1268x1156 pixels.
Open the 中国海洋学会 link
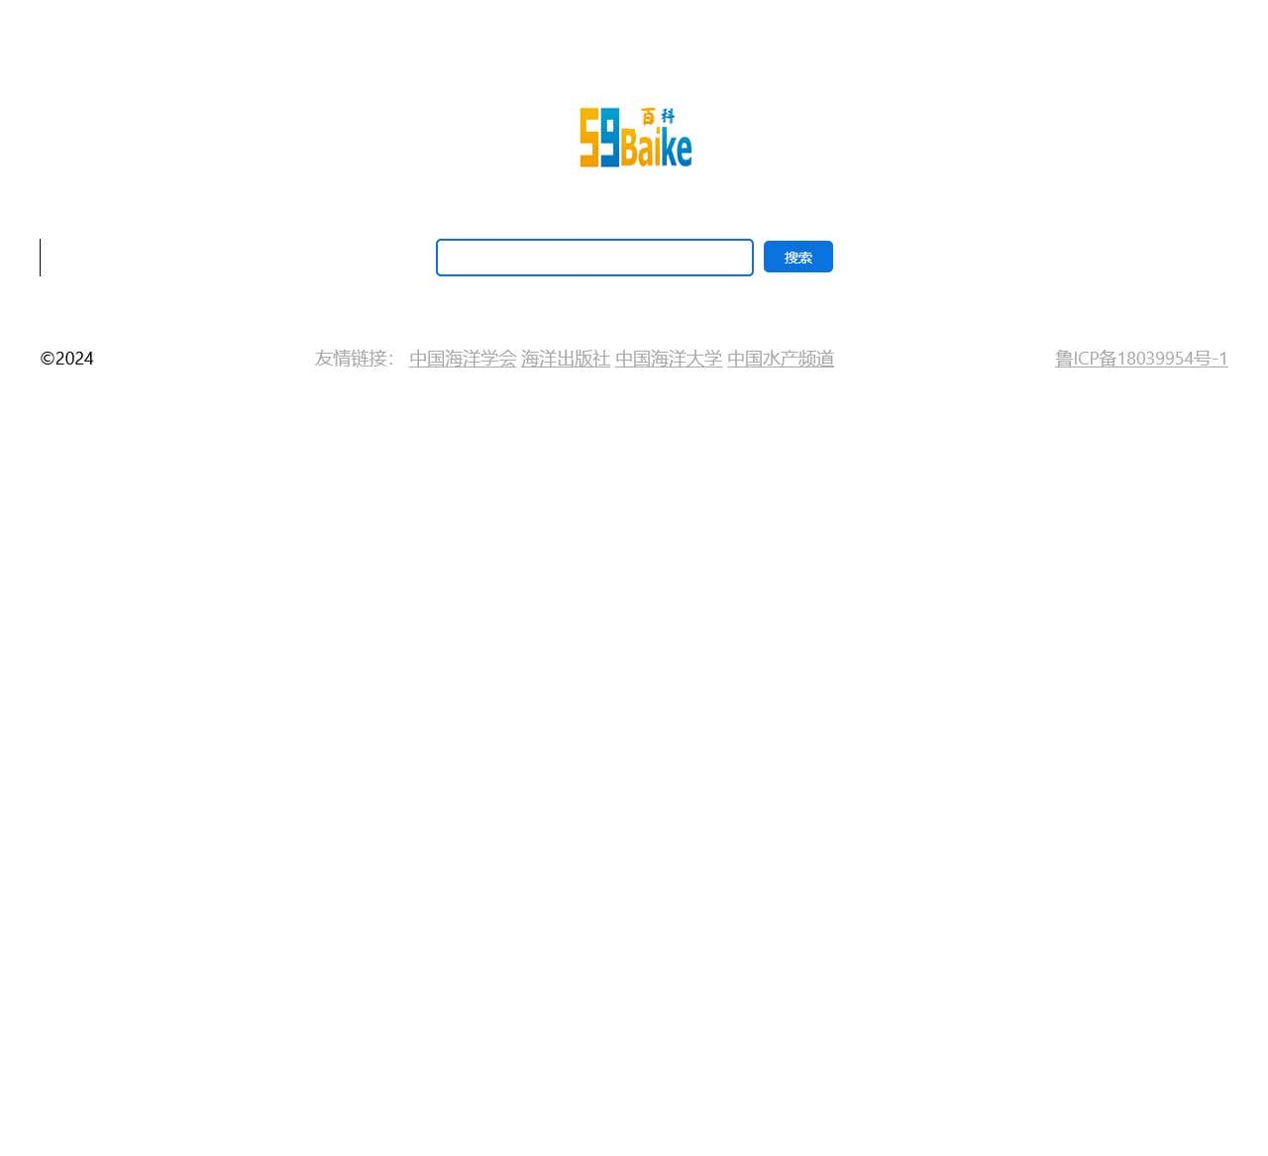point(463,359)
